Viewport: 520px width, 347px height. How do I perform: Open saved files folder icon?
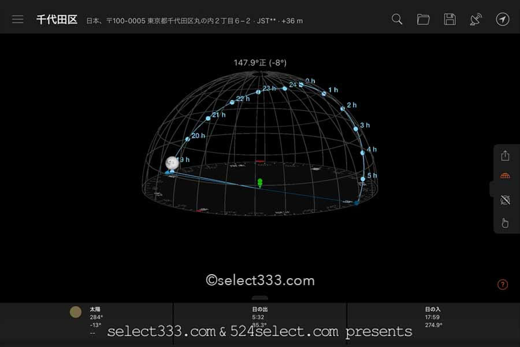pyautogui.click(x=423, y=19)
